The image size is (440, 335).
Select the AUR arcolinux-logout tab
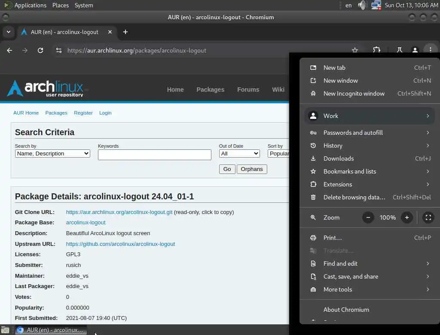point(67,32)
